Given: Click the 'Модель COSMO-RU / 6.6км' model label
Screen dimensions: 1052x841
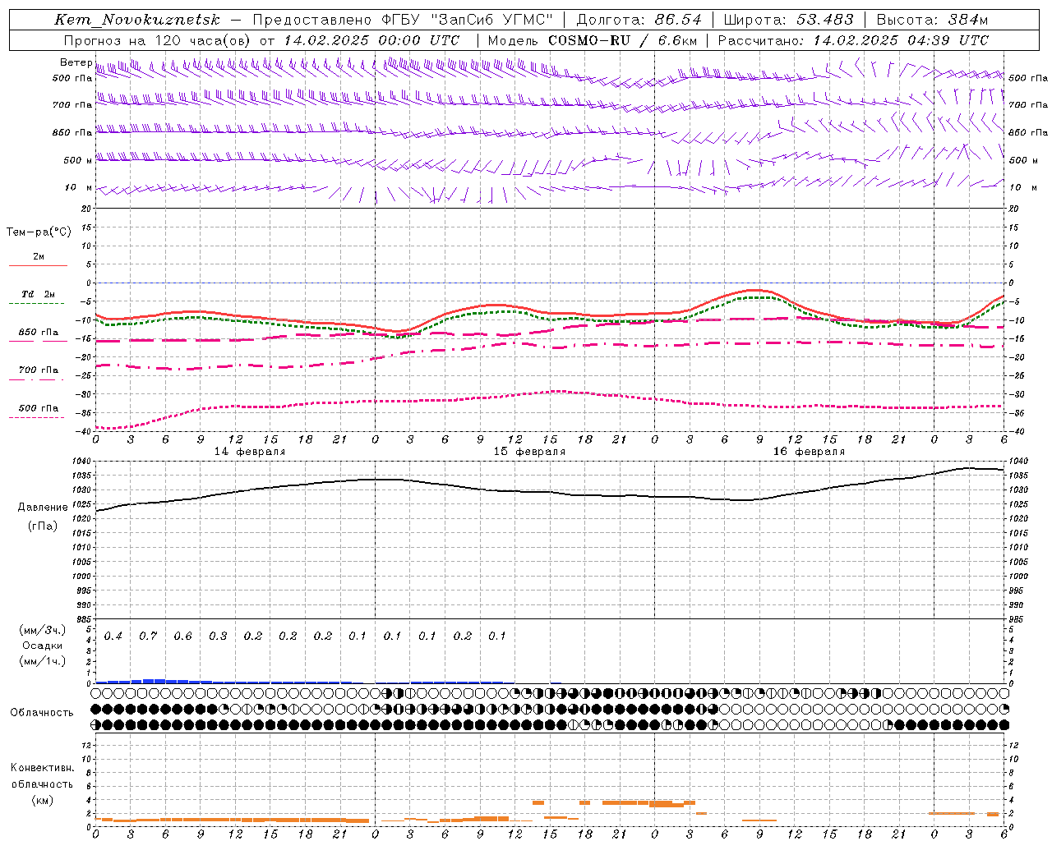Looking at the screenshot, I should pos(592,40).
